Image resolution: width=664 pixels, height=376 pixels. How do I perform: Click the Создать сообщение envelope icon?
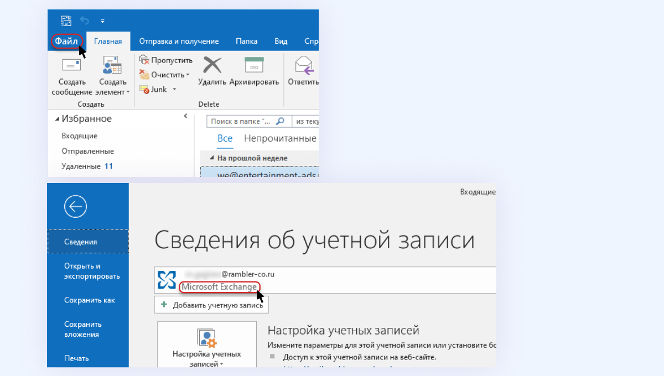72,65
